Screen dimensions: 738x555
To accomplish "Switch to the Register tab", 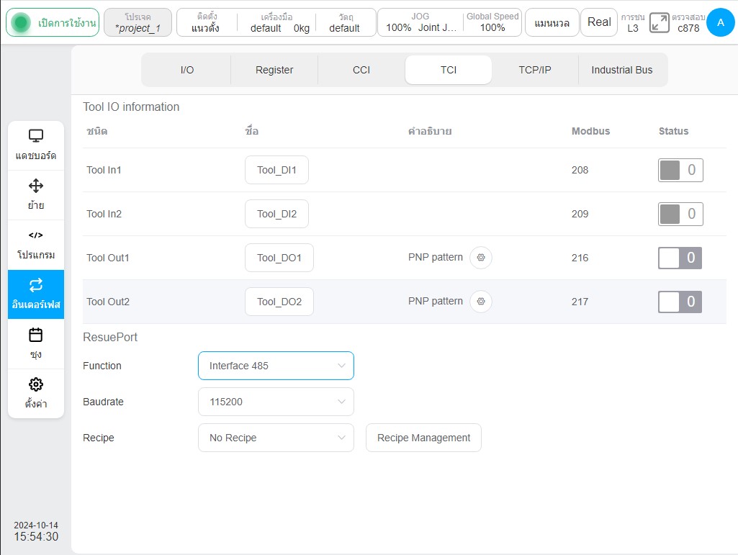I will [274, 70].
